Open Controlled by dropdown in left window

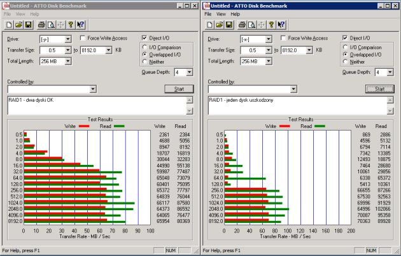coord(93,89)
